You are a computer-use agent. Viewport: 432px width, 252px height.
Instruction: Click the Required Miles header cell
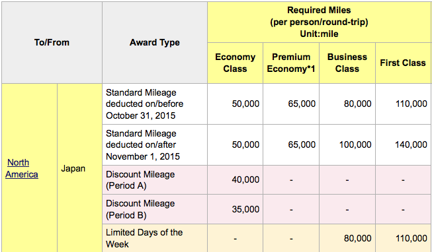[x=319, y=22]
